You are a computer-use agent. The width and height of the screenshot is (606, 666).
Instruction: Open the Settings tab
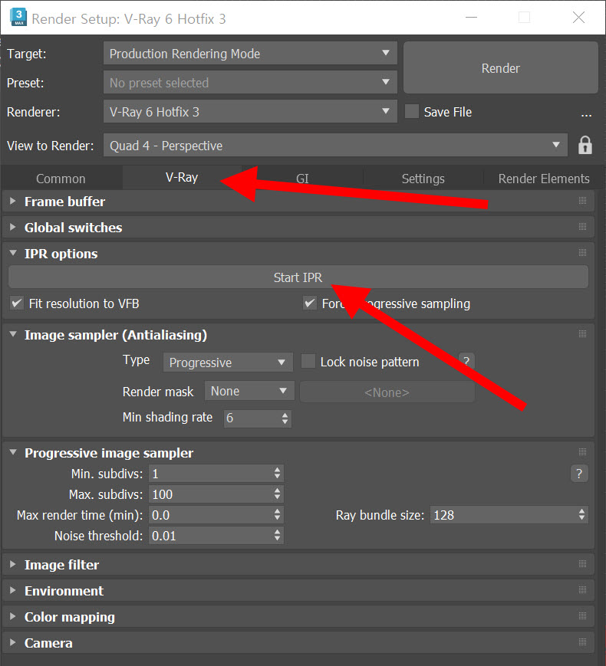423,179
